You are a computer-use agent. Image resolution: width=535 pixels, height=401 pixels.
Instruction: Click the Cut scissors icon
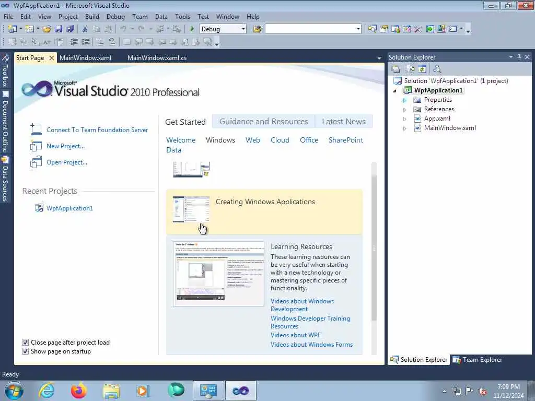pyautogui.click(x=85, y=29)
